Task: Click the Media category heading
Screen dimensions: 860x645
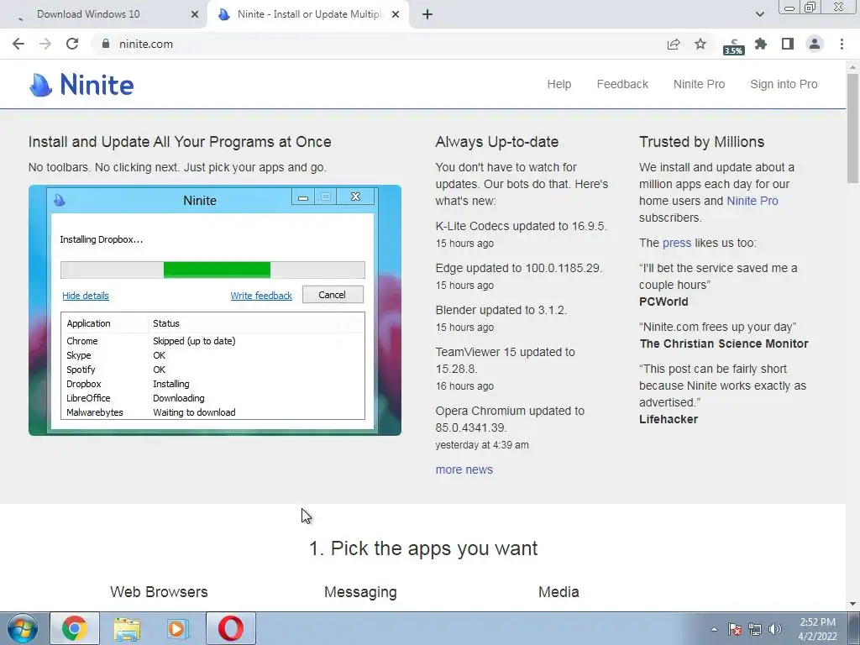Action: 558,592
